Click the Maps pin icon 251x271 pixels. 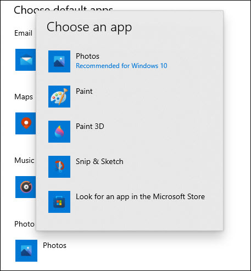click(x=26, y=123)
